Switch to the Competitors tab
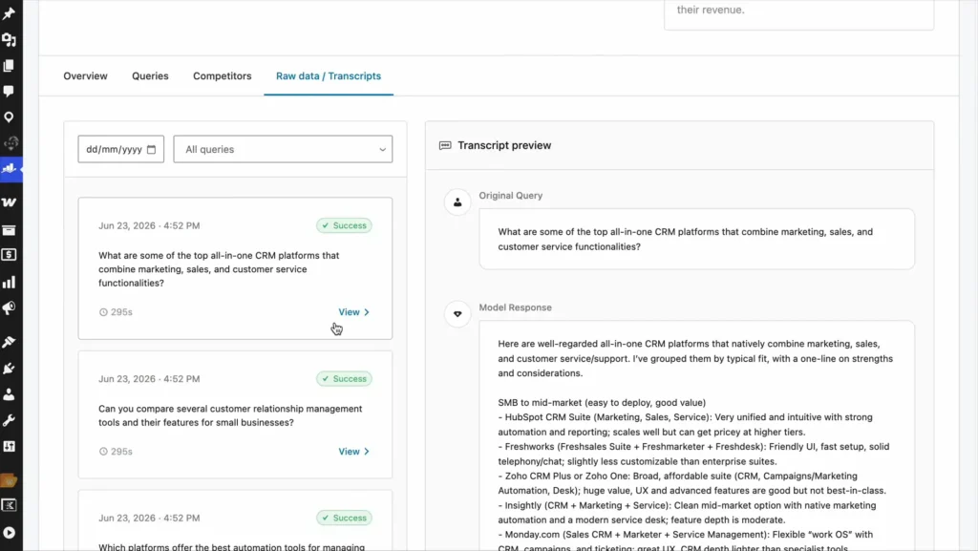 [222, 76]
